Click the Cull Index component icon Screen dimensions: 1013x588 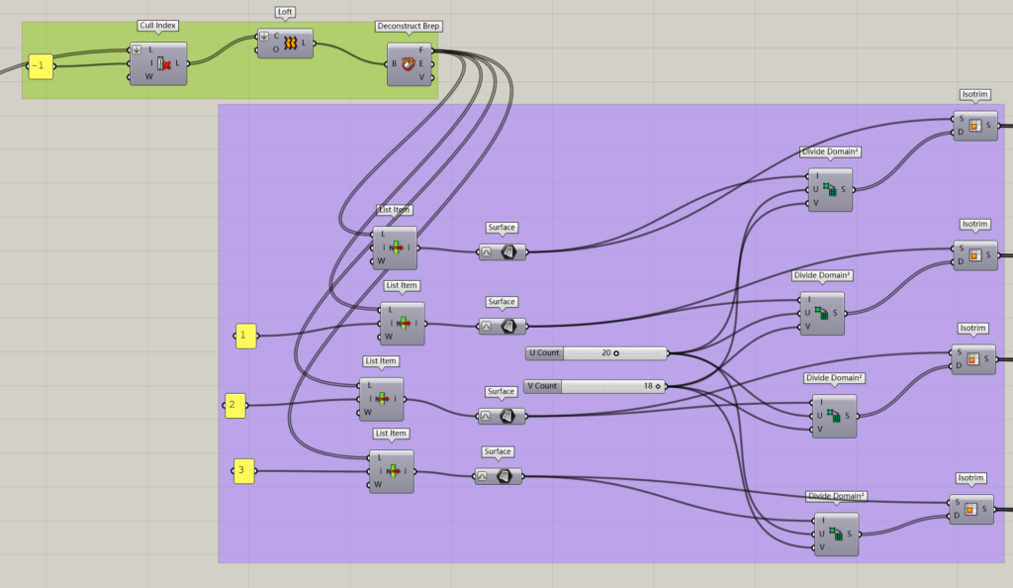coord(164,64)
